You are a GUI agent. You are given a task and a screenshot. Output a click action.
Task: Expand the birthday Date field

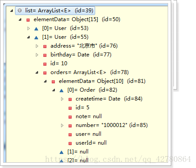click(37, 55)
